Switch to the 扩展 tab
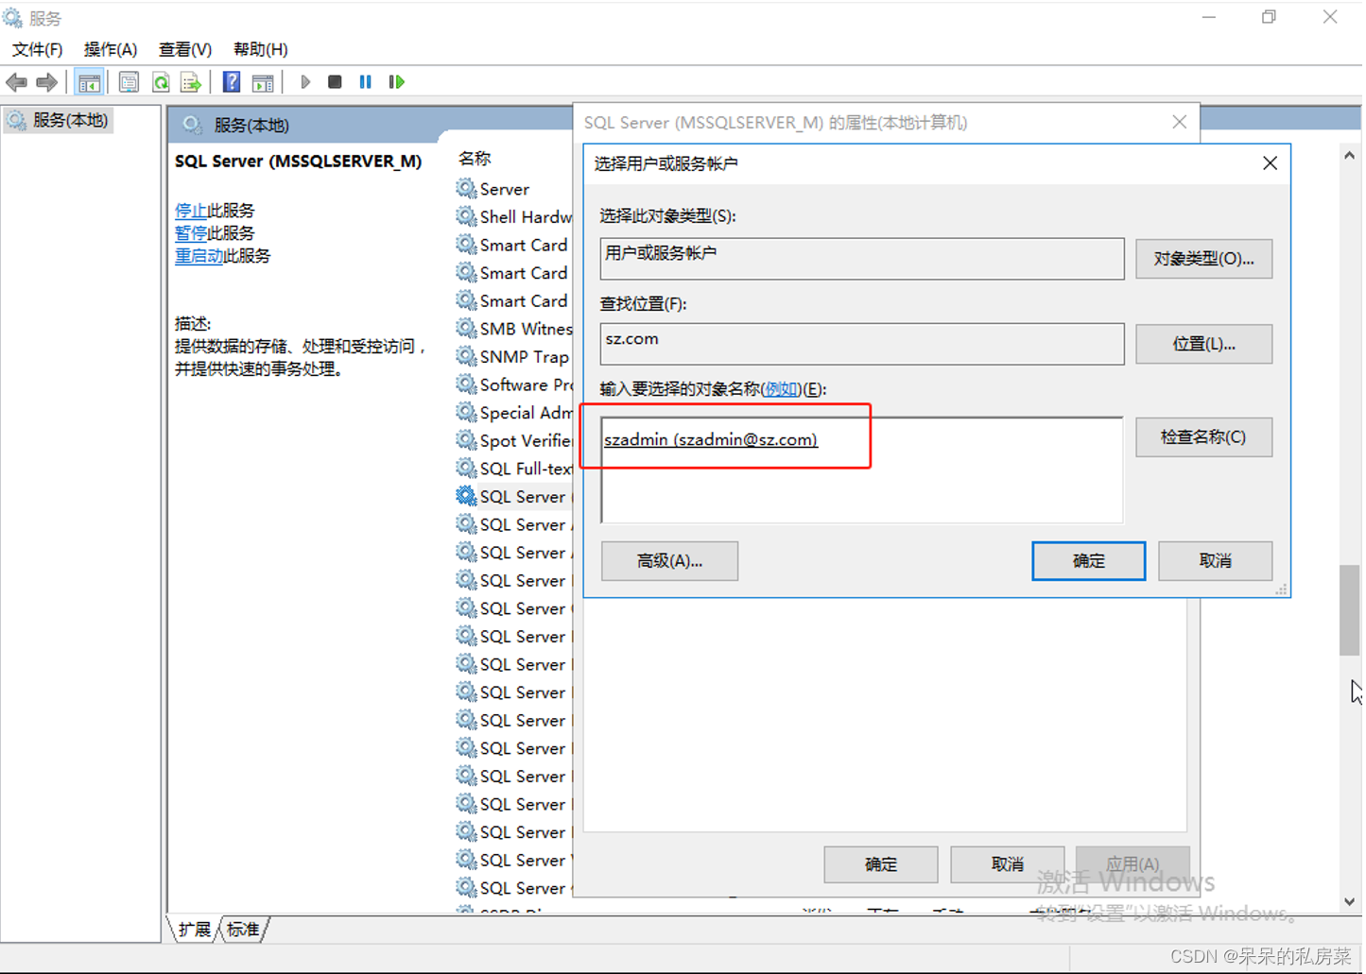 (195, 930)
